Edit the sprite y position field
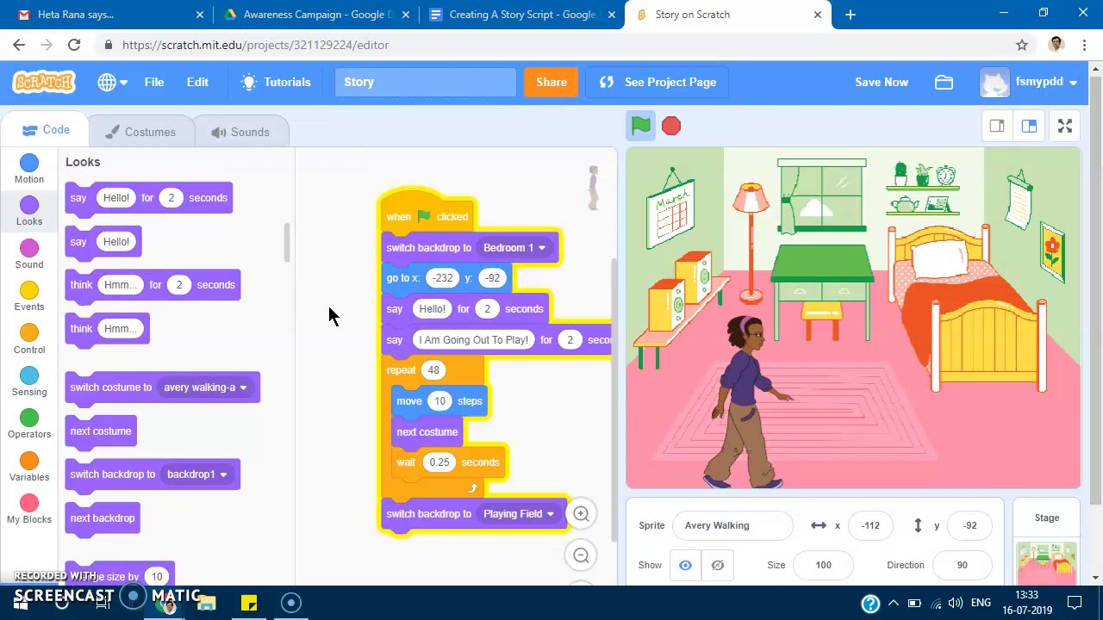This screenshot has height=620, width=1103. click(970, 525)
